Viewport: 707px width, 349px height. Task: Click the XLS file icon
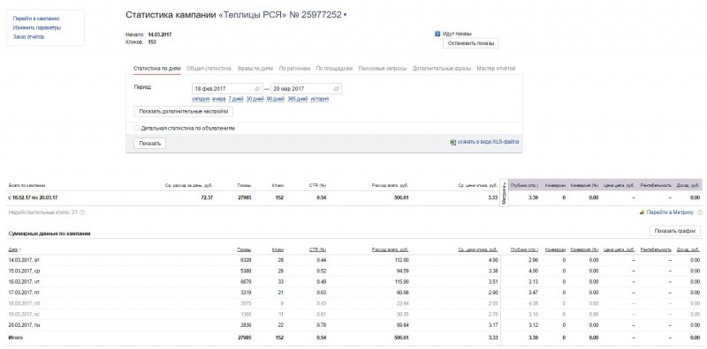452,142
